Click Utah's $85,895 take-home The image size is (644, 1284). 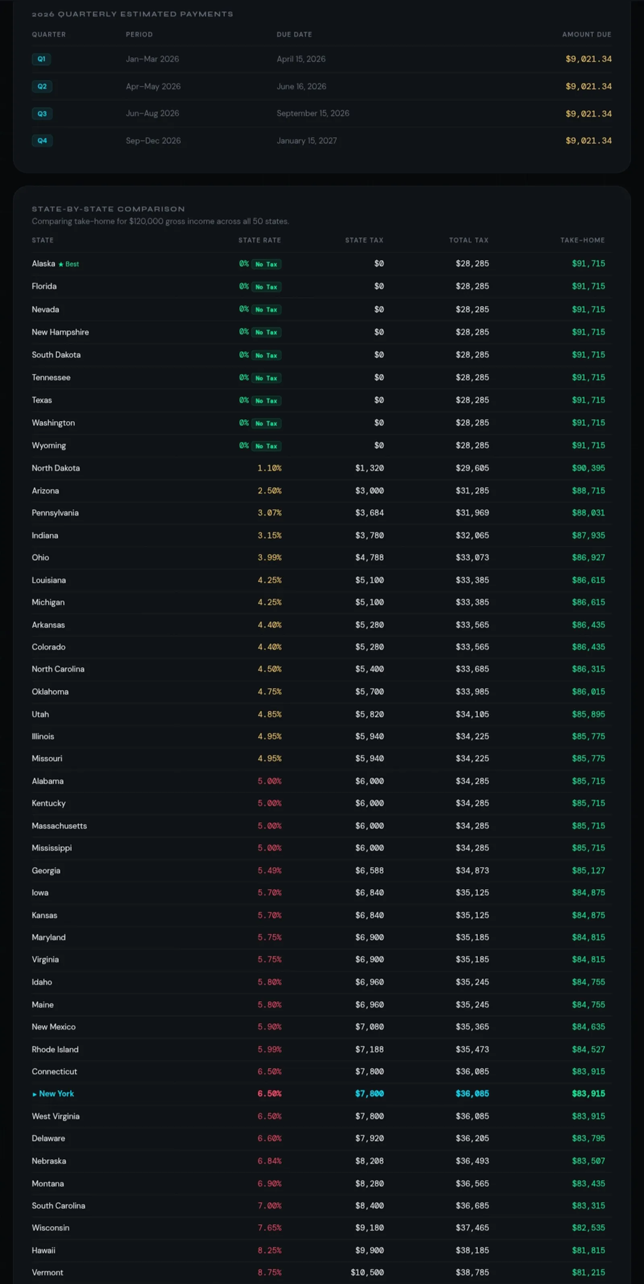(589, 714)
